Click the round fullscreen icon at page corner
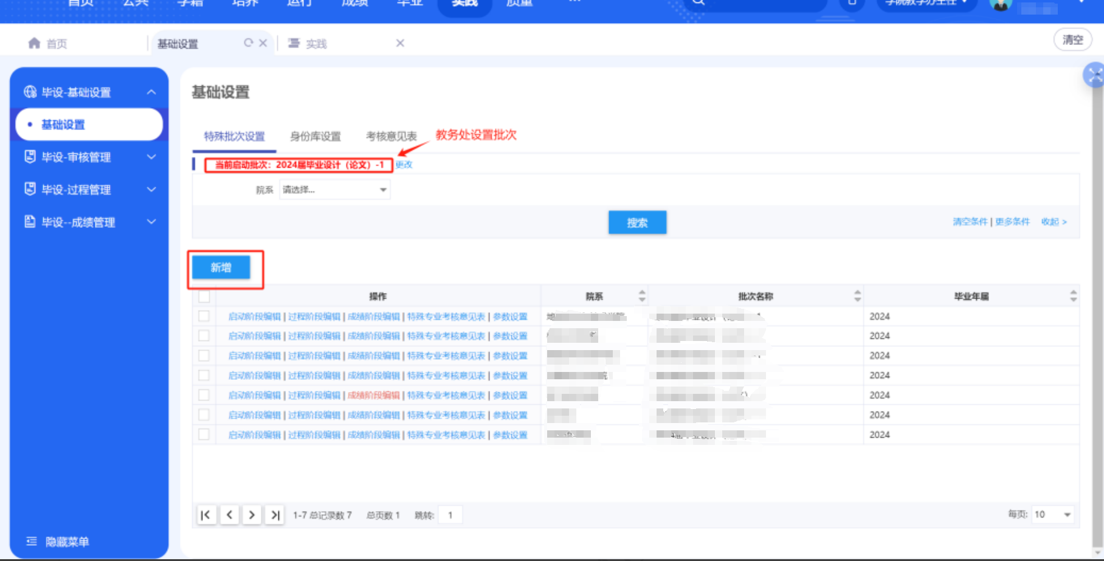Screen dimensions: 1104x561 click(1094, 75)
